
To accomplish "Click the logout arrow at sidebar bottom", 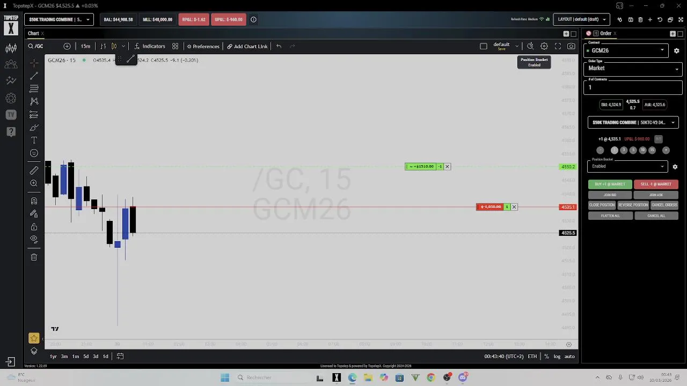I will click(x=10, y=362).
